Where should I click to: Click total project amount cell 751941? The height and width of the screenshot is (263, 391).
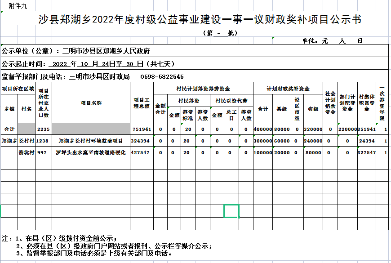(x=142, y=129)
